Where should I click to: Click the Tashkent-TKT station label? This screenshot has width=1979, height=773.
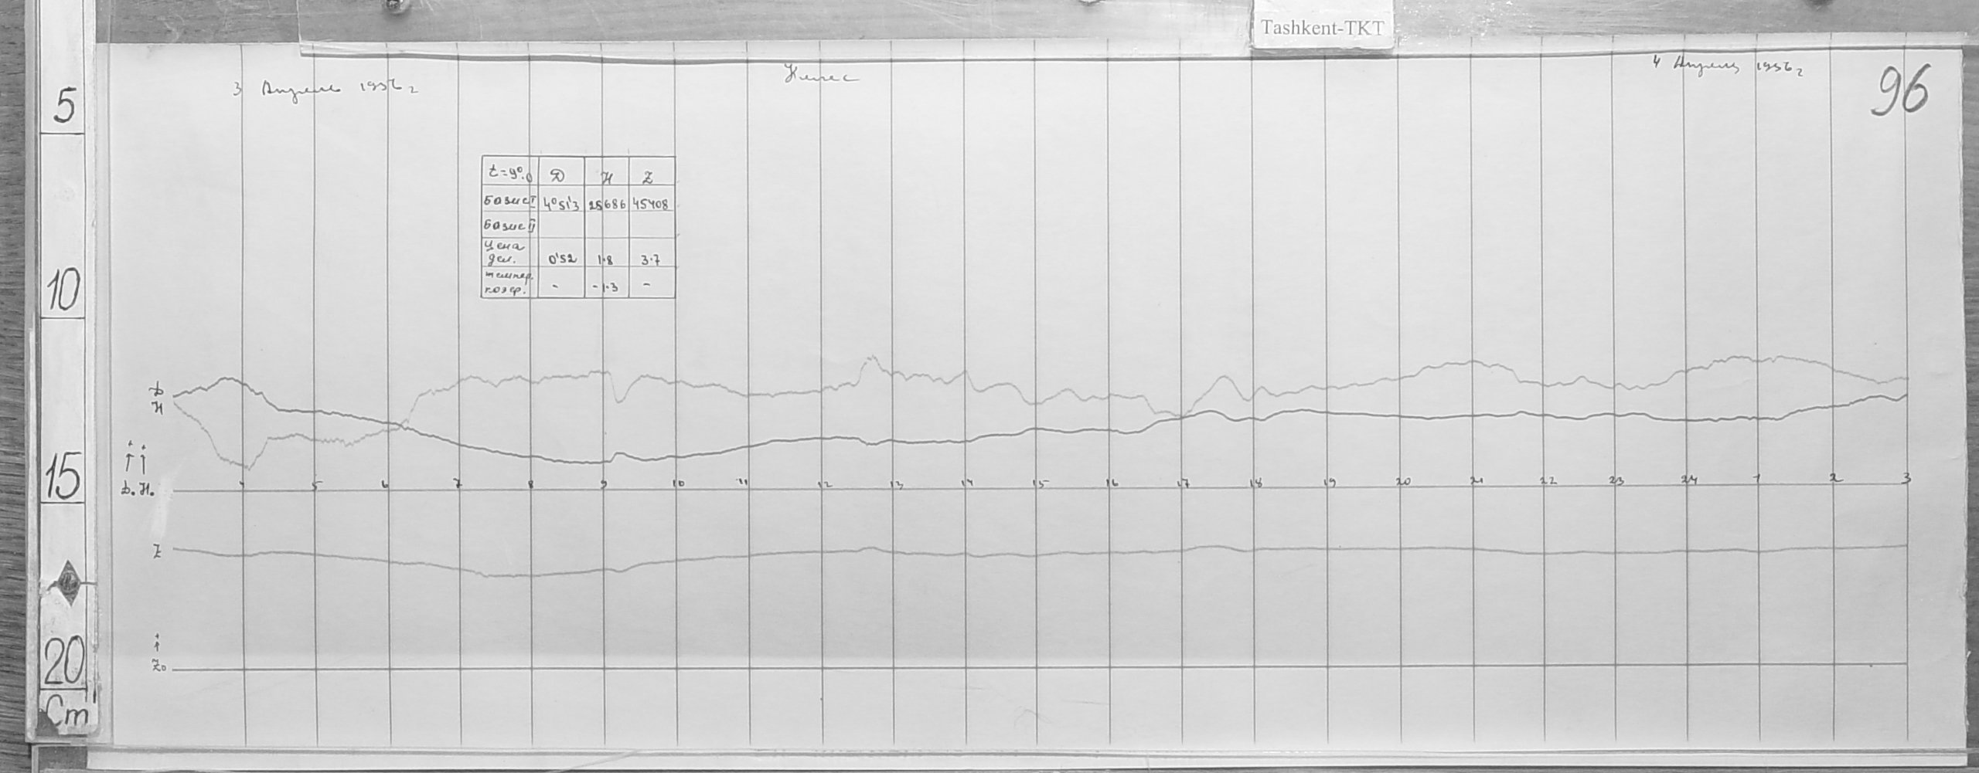pyautogui.click(x=1323, y=29)
